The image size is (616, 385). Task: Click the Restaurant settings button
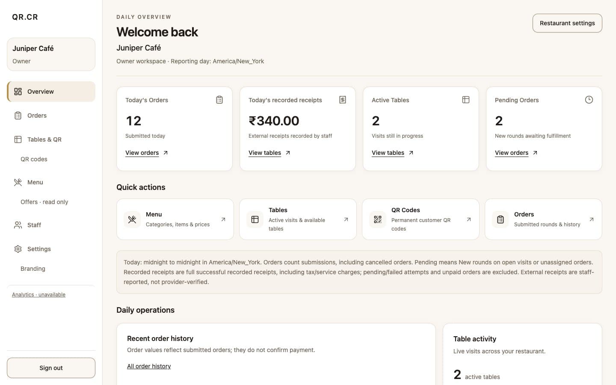pos(567,23)
